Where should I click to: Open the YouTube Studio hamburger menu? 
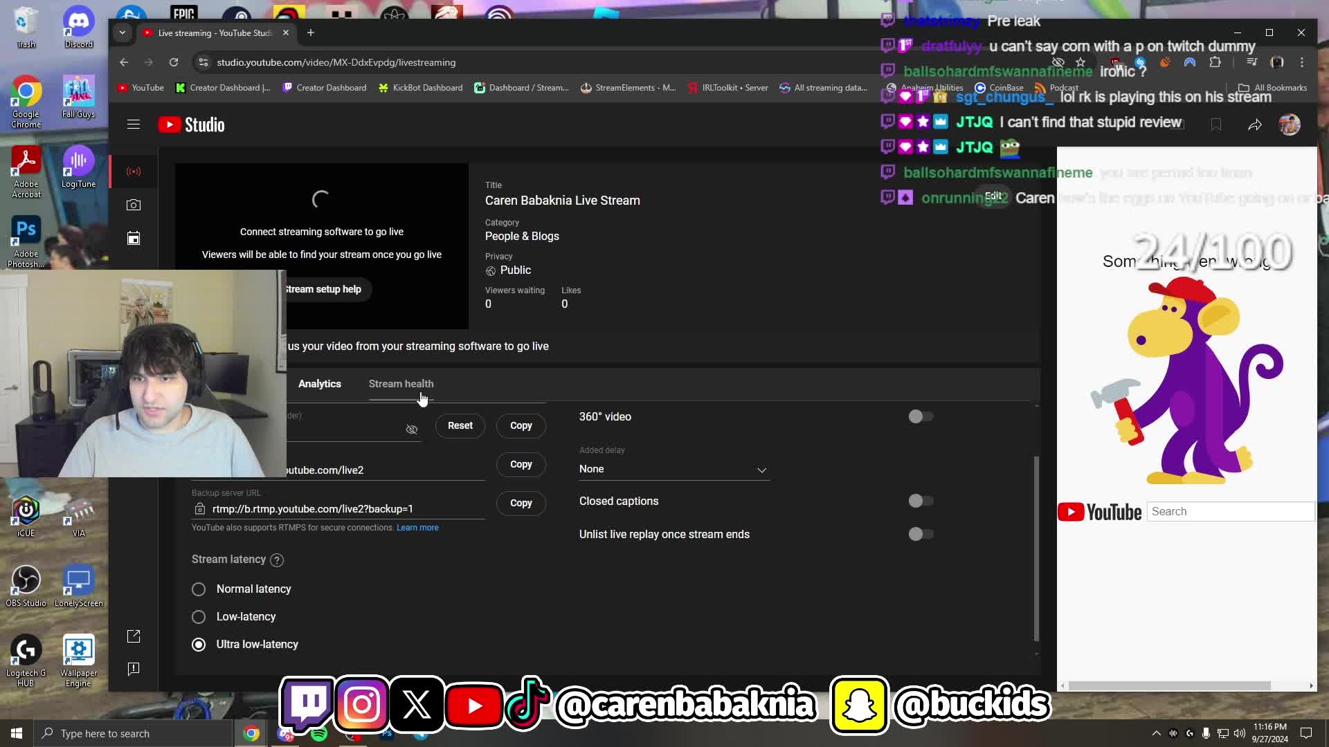click(134, 124)
